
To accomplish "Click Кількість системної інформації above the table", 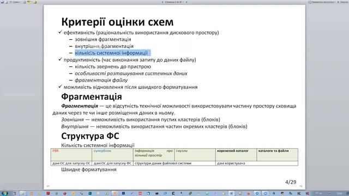I will [98, 145].
